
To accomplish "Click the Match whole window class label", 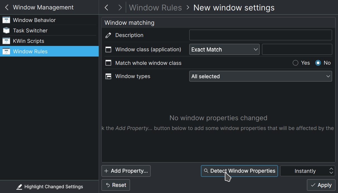I will (x=148, y=63).
